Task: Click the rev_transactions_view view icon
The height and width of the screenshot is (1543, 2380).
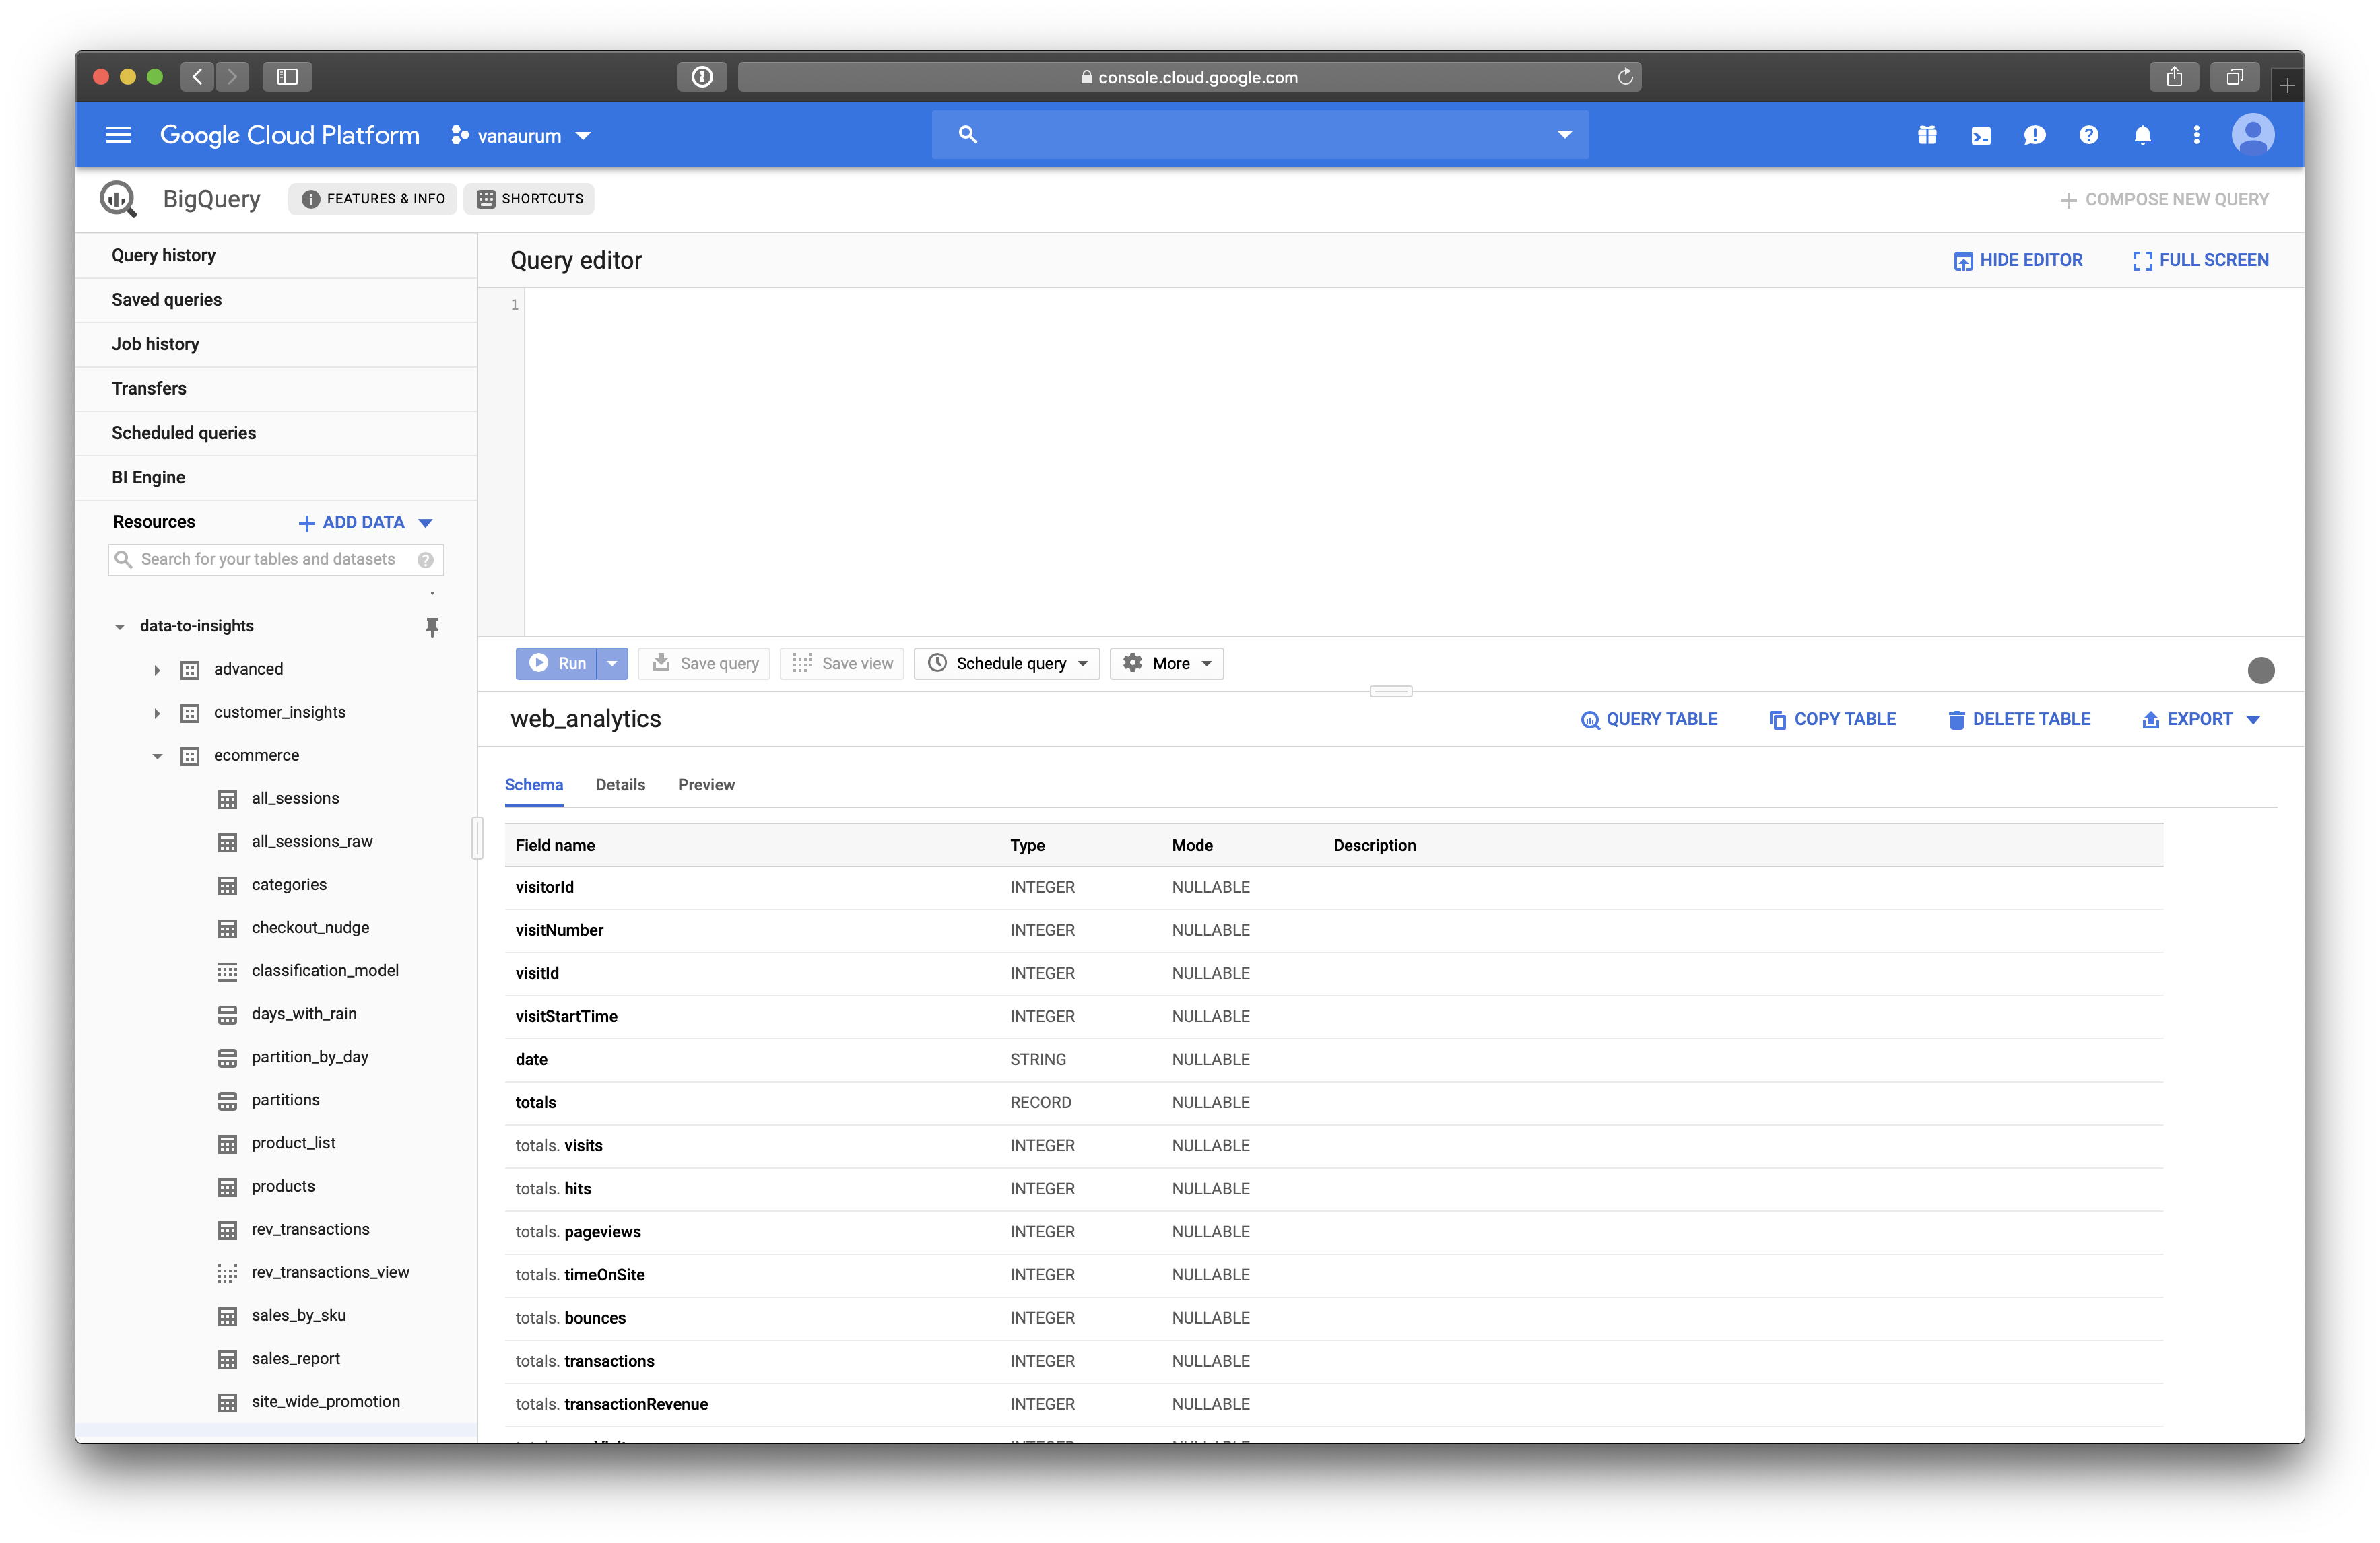Action: tap(228, 1273)
